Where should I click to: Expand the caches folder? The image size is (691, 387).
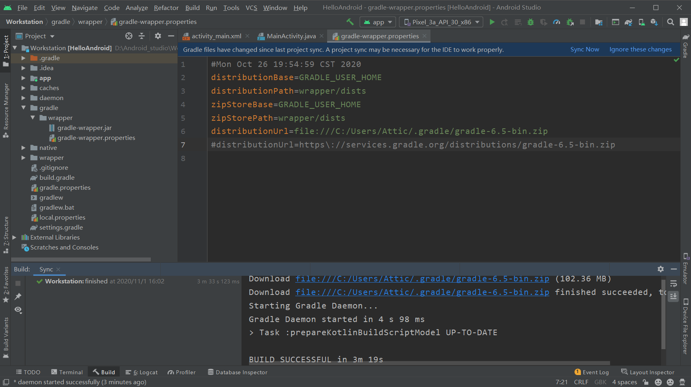pyautogui.click(x=23, y=88)
